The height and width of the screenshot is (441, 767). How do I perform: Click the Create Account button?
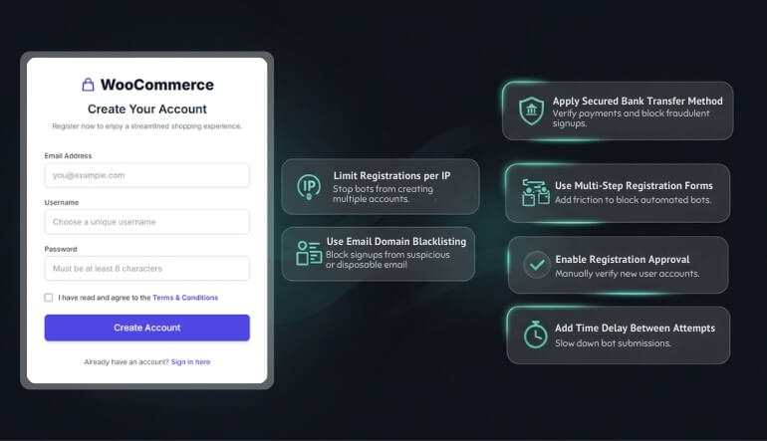(147, 328)
